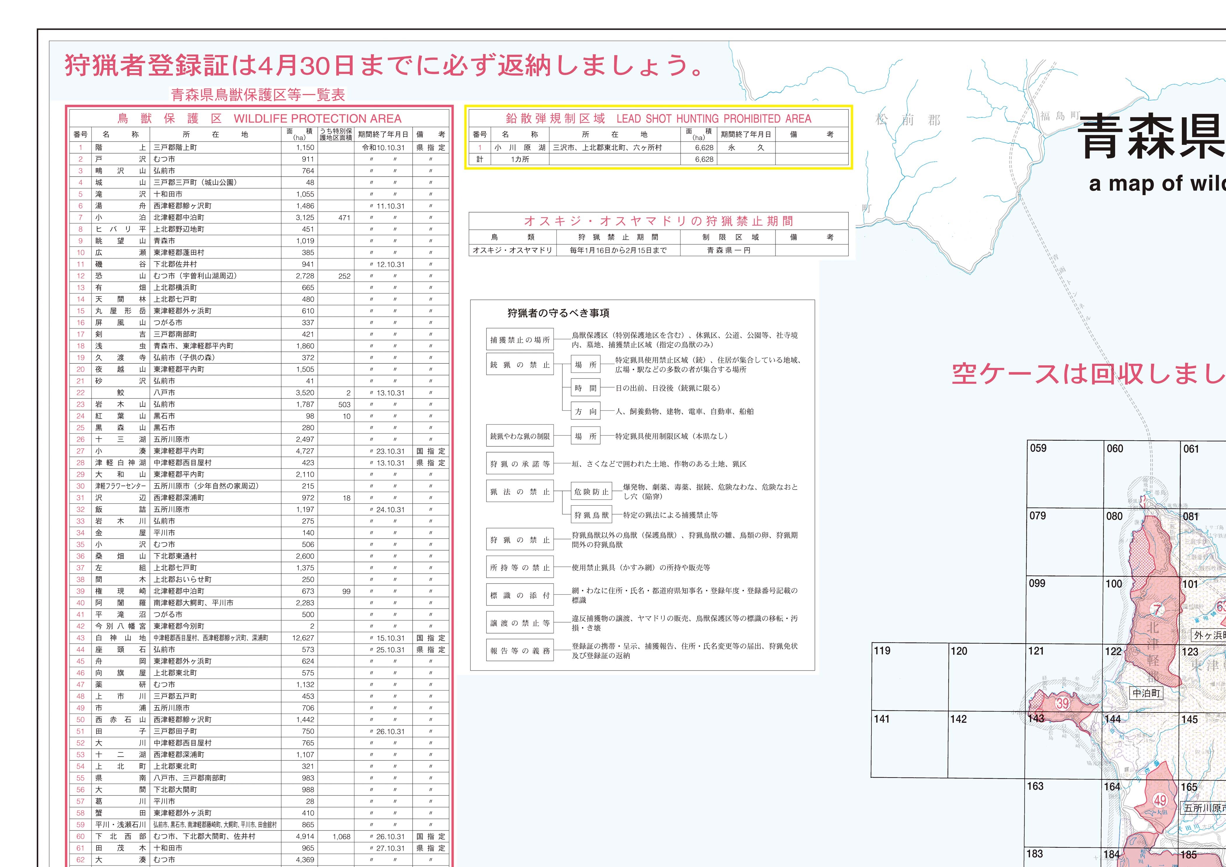Screen dimensions: 1226x867
Task: Click the 銃猟の禁止 box
Action: (520, 365)
